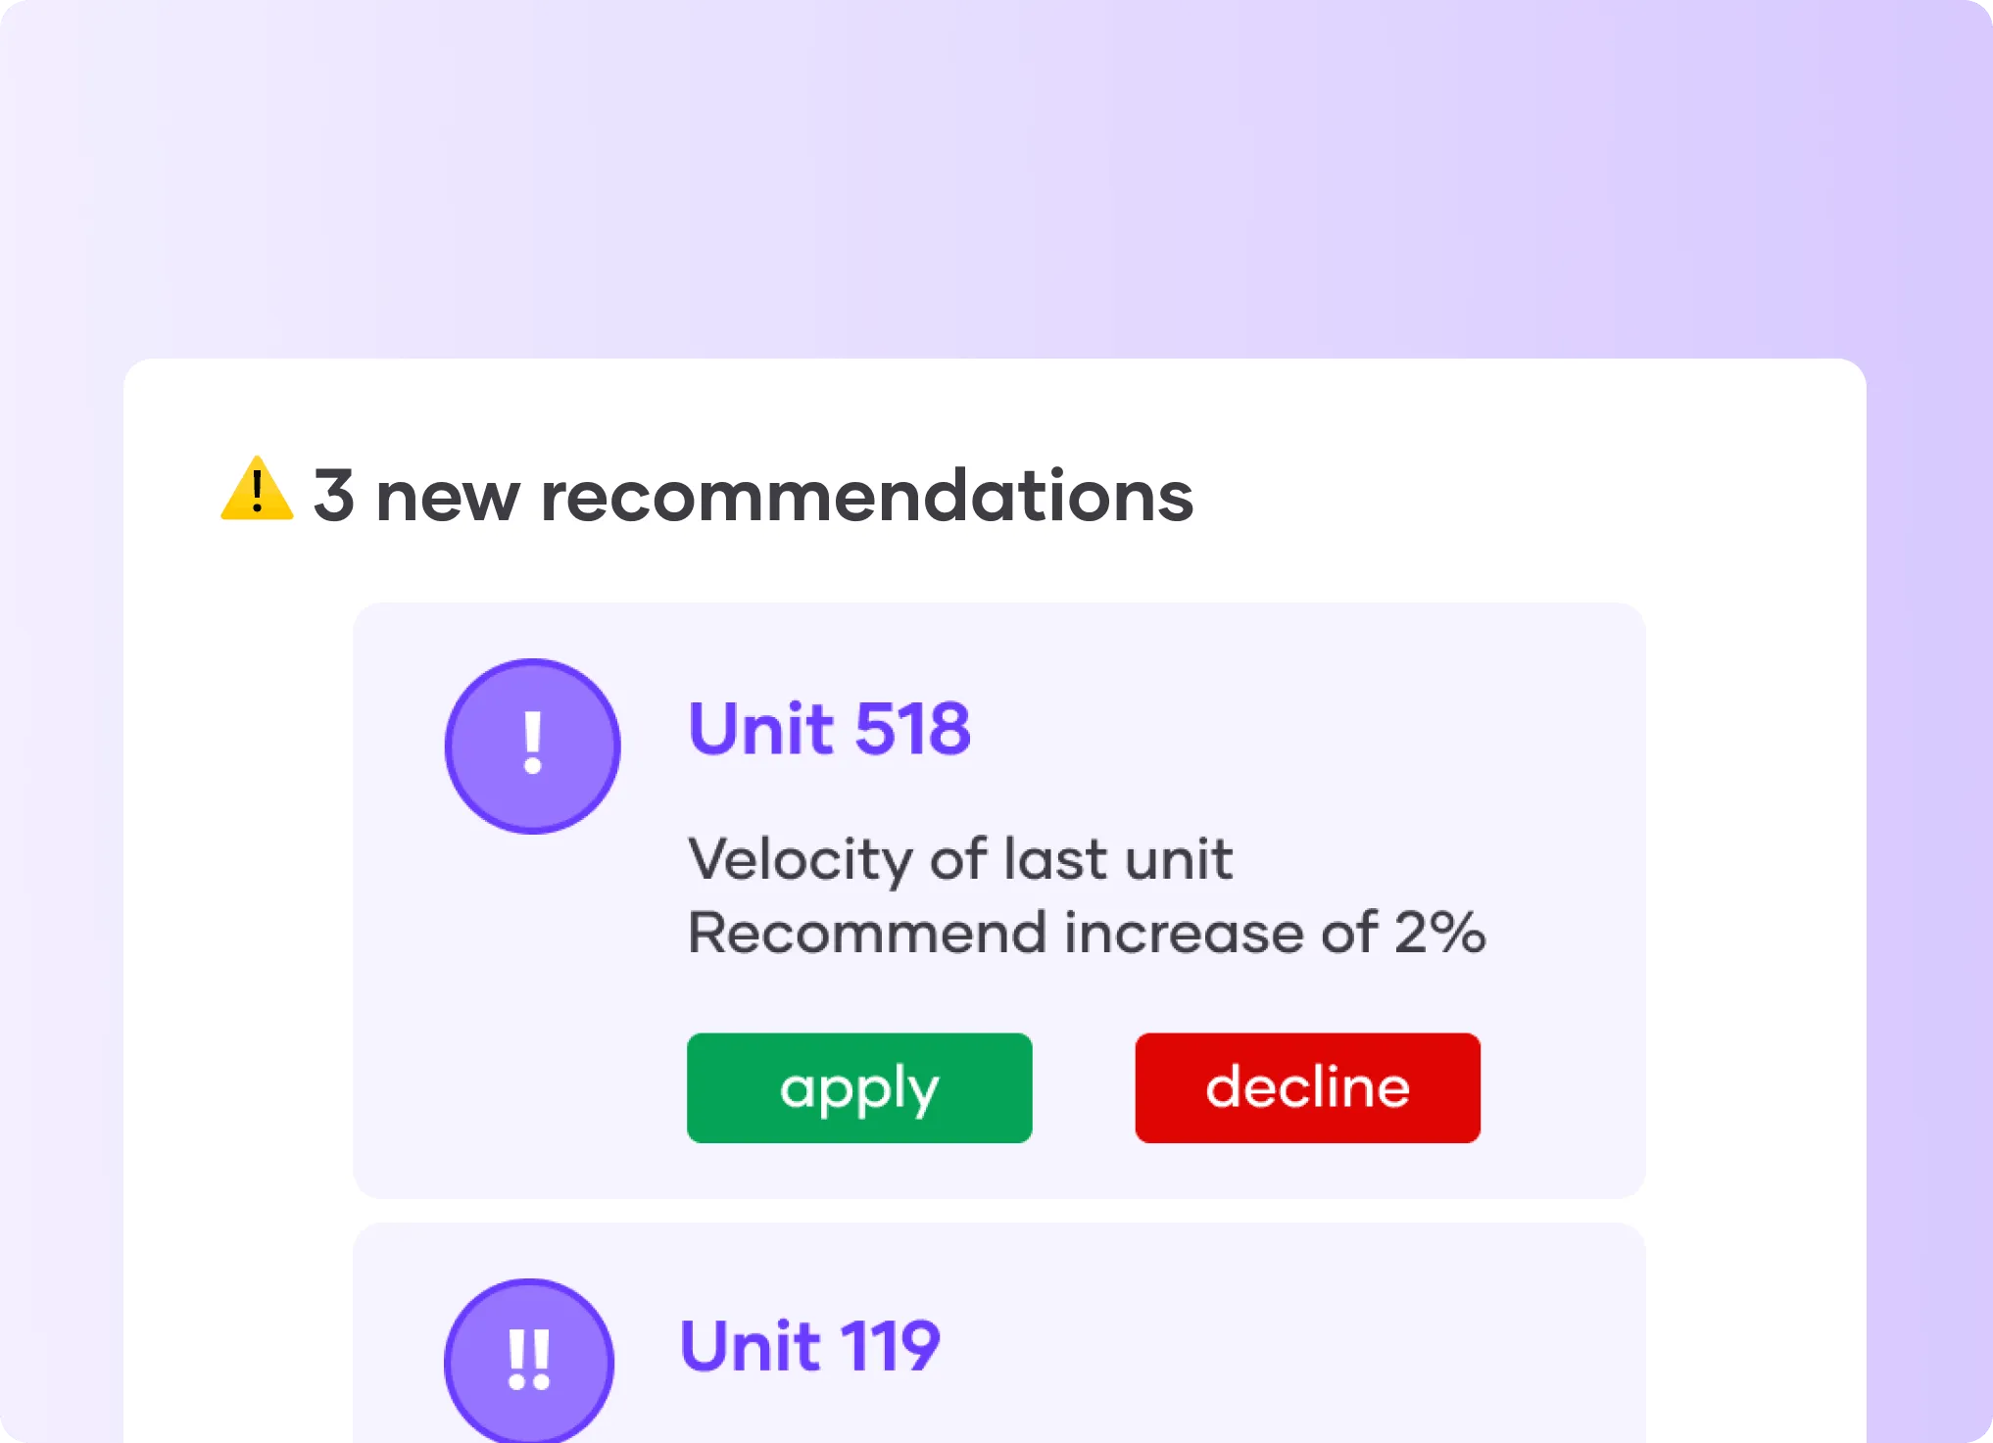Open the Unit 518 link
Viewport: 1993px width, 1443px height.
(x=830, y=726)
